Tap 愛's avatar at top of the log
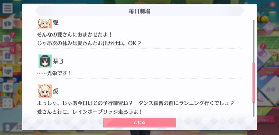279x135 pixels. [45, 24]
